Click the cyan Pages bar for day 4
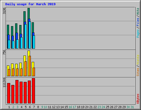 click(x=21, y=43)
